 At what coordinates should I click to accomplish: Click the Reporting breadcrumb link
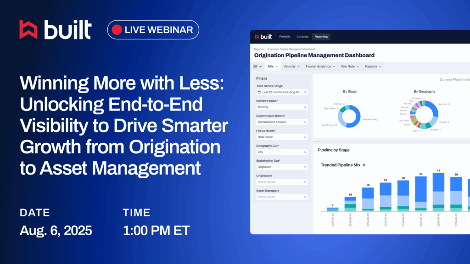pos(259,49)
